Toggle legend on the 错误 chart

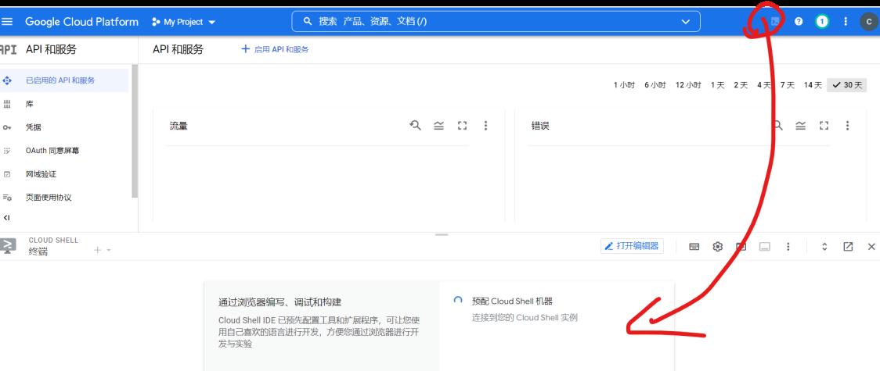800,126
